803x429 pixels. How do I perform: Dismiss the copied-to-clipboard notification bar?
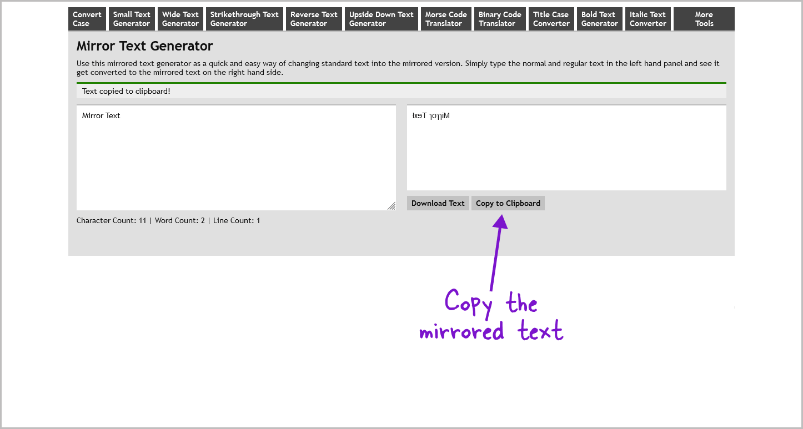click(x=401, y=90)
